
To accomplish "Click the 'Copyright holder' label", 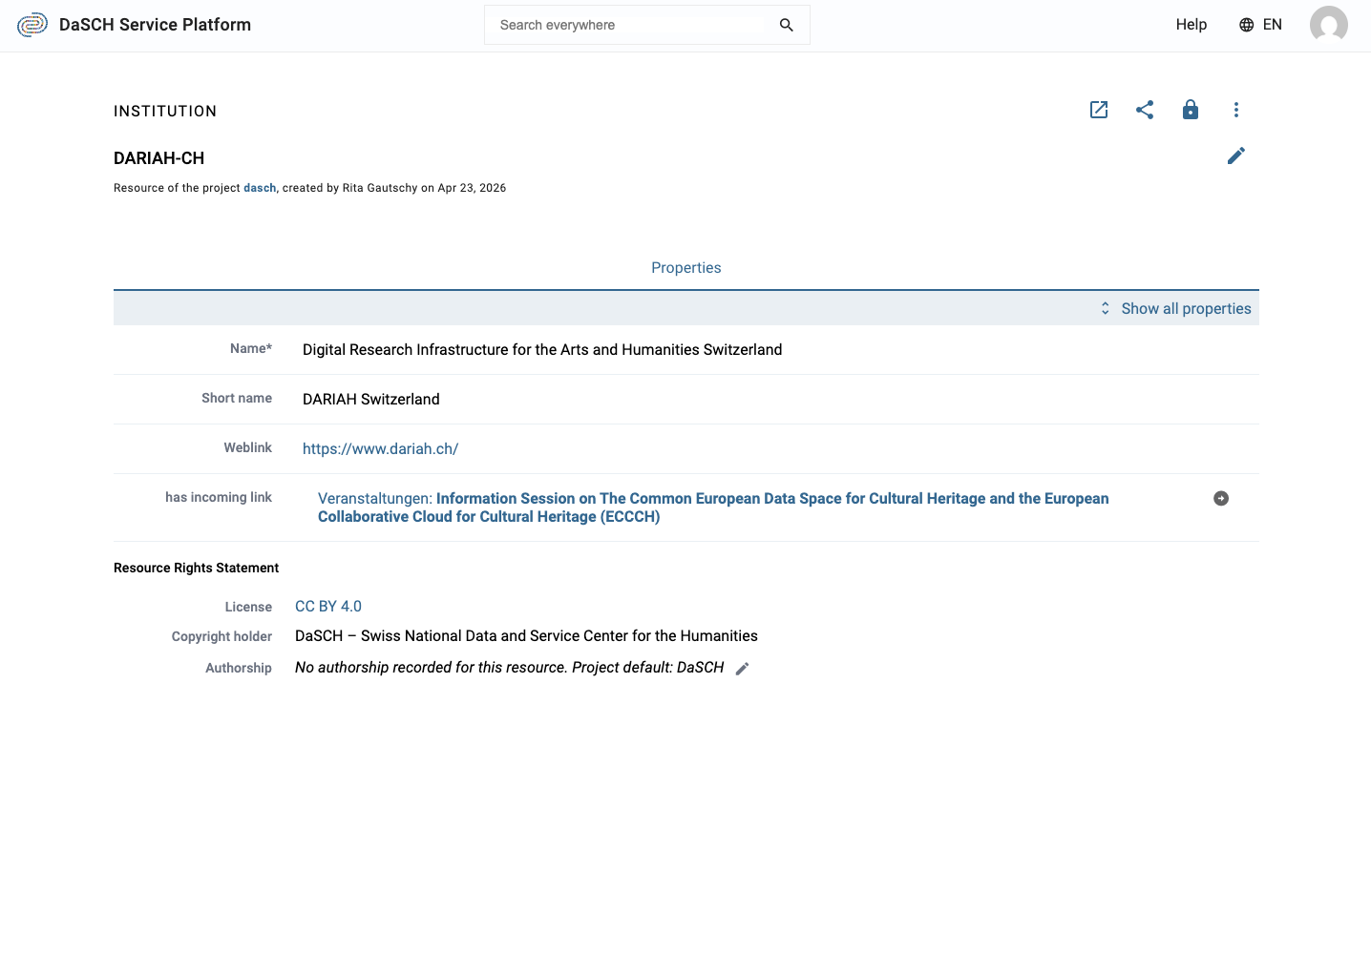I will pos(221,636).
